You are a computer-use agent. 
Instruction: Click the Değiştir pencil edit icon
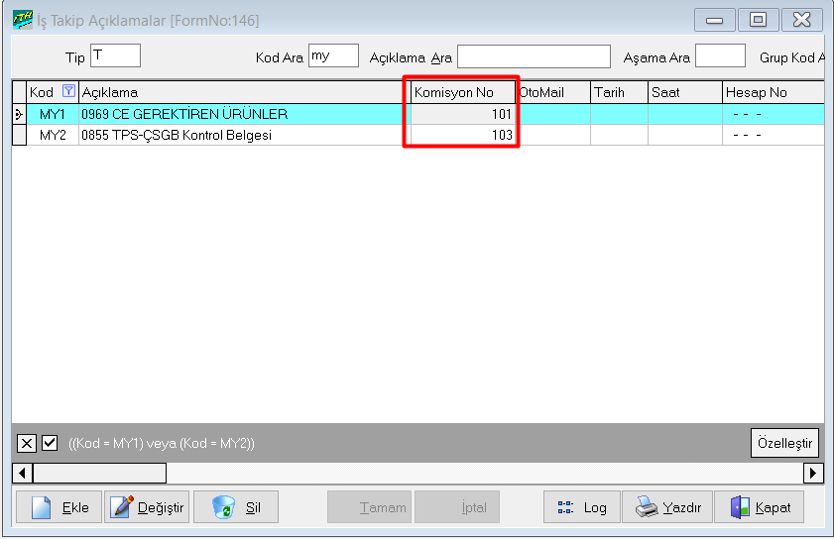tap(123, 507)
